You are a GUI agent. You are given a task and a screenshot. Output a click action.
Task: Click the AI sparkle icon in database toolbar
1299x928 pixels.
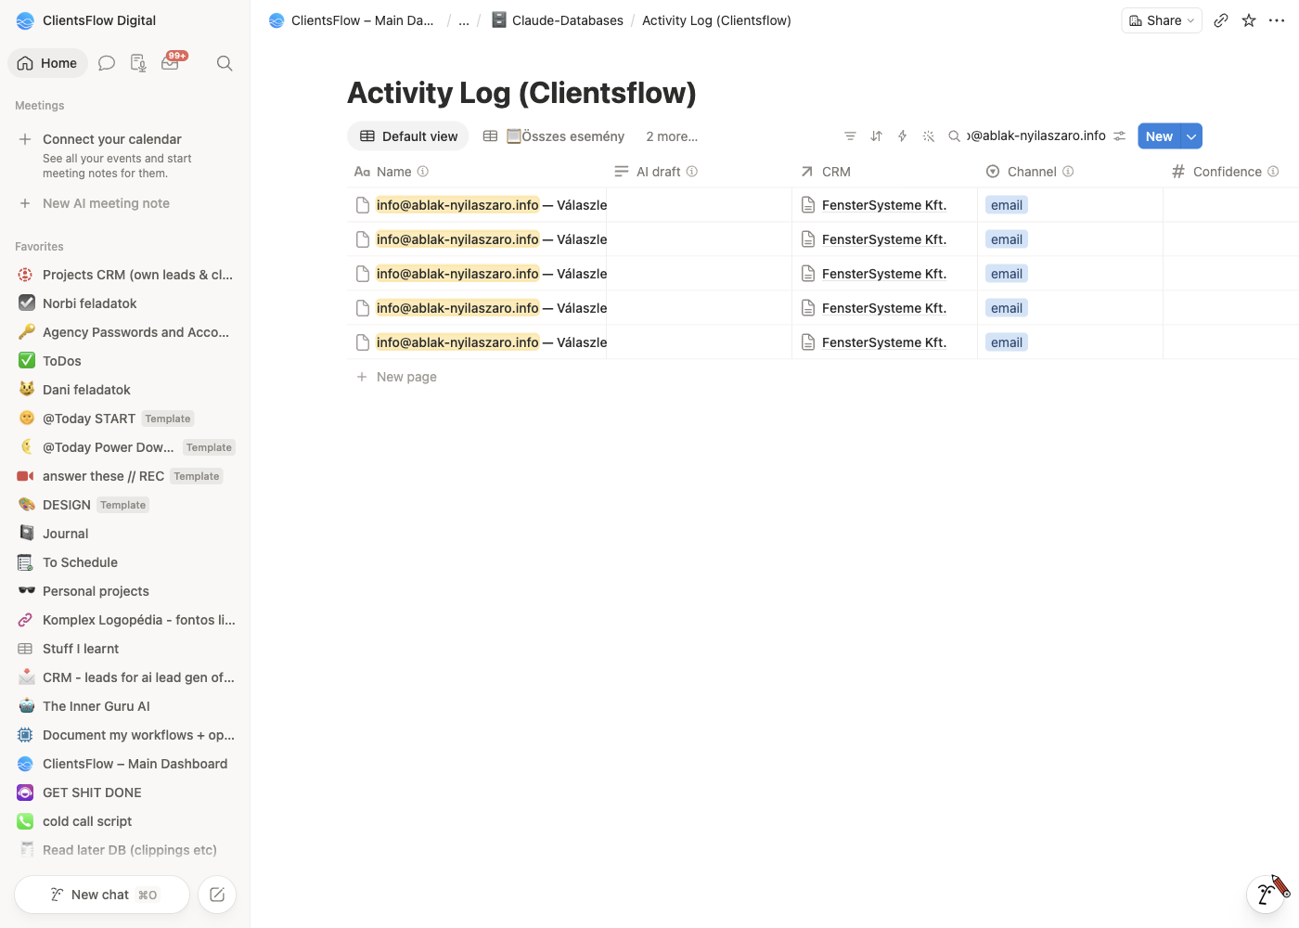click(928, 136)
